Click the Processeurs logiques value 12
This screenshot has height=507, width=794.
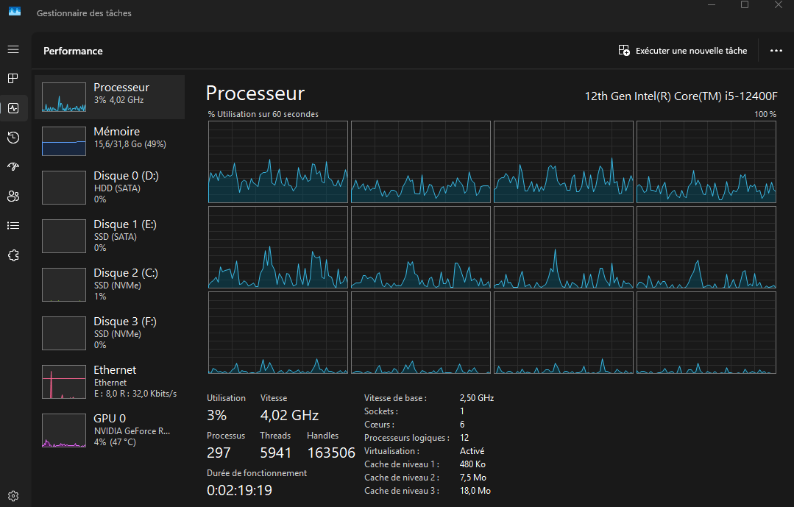tap(464, 438)
